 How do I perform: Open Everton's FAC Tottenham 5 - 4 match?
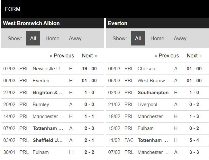click(x=194, y=140)
